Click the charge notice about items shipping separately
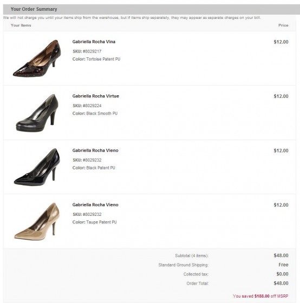300x303 pixels. (132, 17)
